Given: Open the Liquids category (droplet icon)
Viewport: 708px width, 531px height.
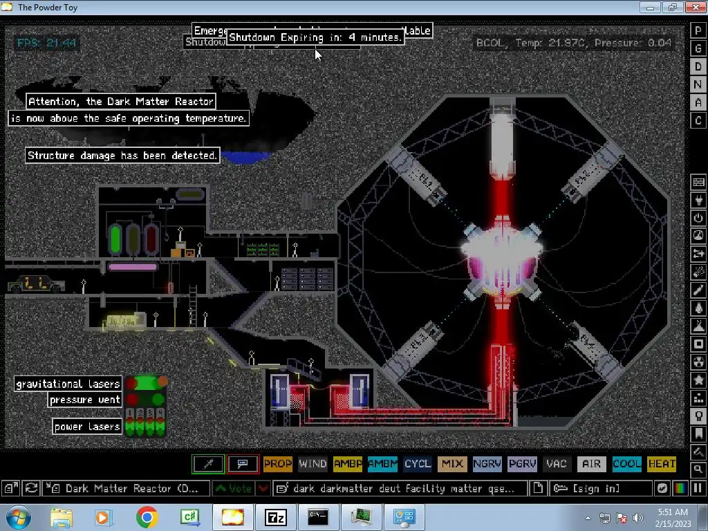Looking at the screenshot, I should click(x=698, y=308).
